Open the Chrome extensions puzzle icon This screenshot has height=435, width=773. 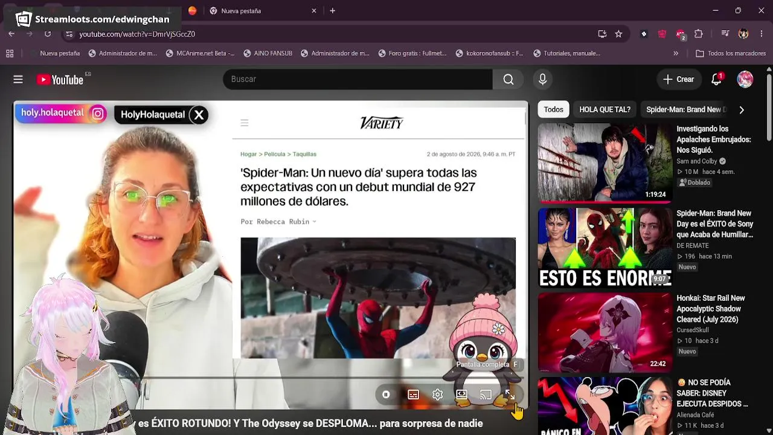pyautogui.click(x=699, y=34)
